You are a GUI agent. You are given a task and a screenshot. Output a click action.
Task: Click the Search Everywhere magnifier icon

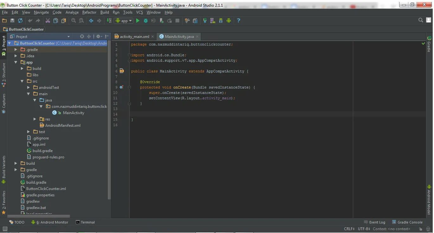pyautogui.click(x=421, y=20)
